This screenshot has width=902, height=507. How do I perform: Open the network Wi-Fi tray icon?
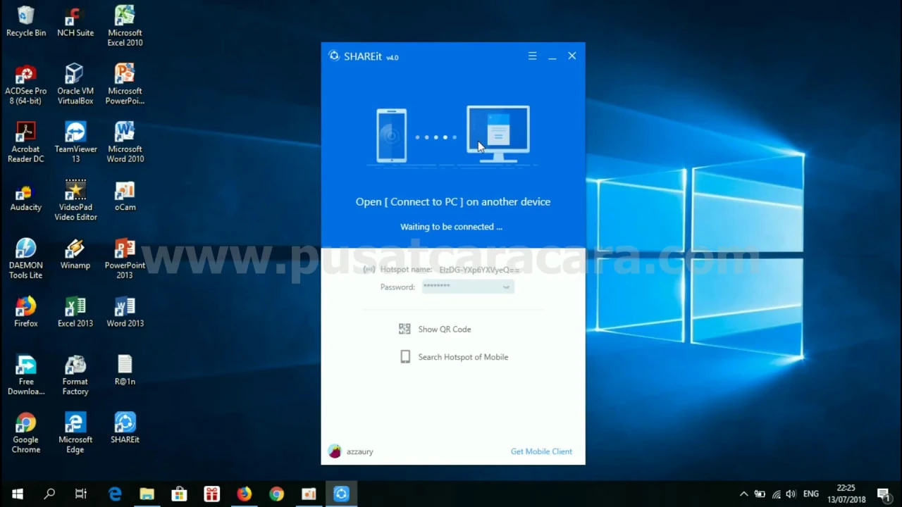point(776,494)
